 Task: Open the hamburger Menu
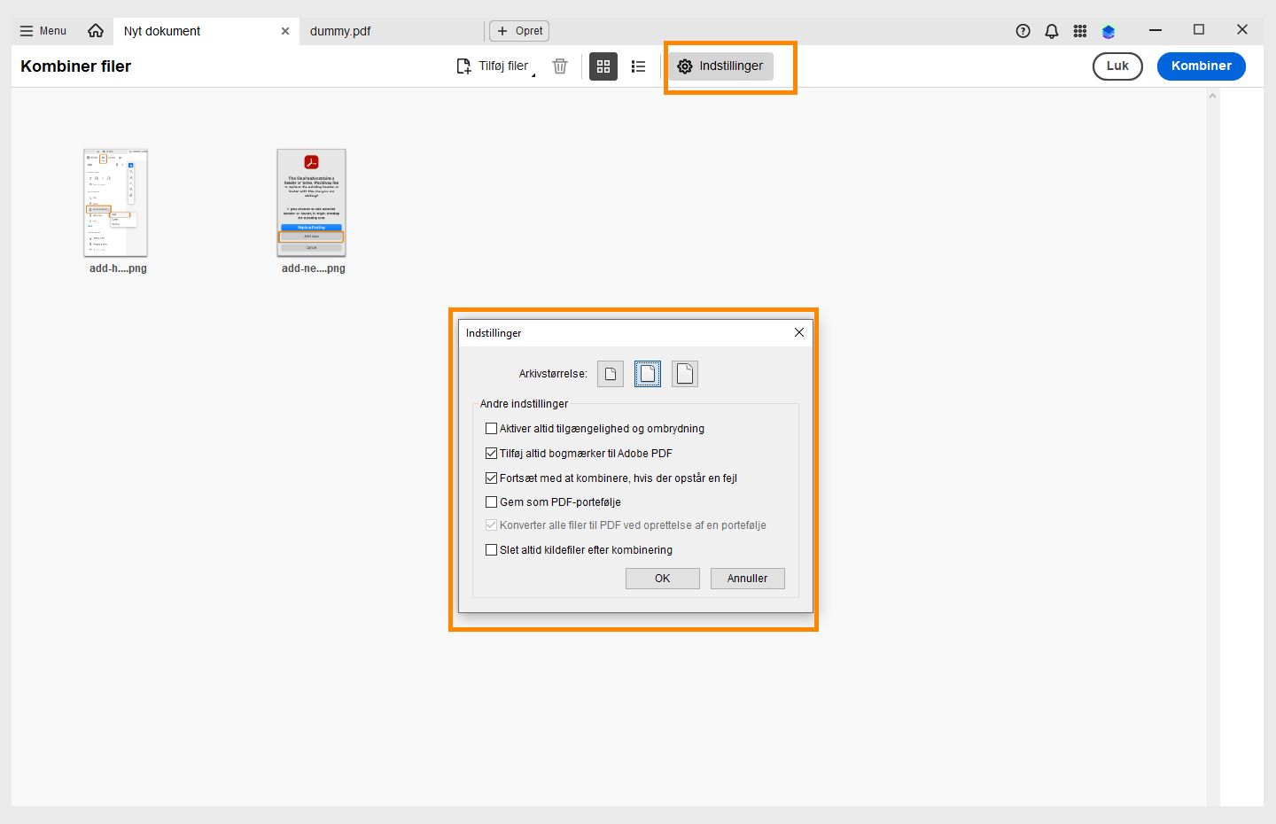tap(43, 31)
